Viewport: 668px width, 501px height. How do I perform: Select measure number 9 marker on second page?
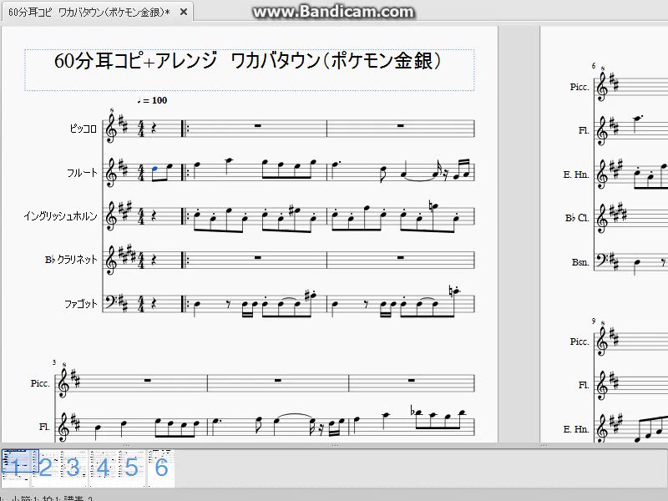(594, 321)
